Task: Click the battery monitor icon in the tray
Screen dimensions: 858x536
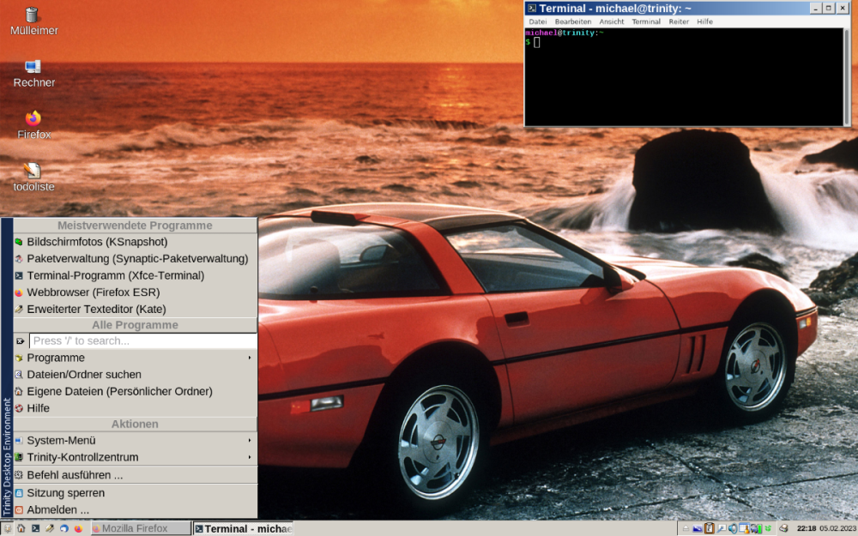Action: pos(760,527)
